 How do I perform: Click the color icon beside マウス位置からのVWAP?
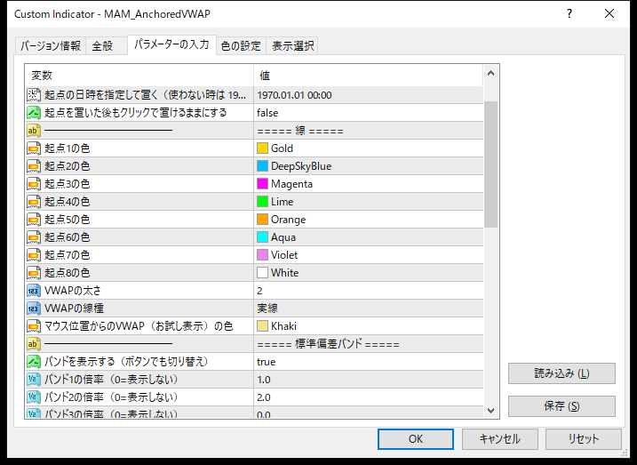point(34,326)
